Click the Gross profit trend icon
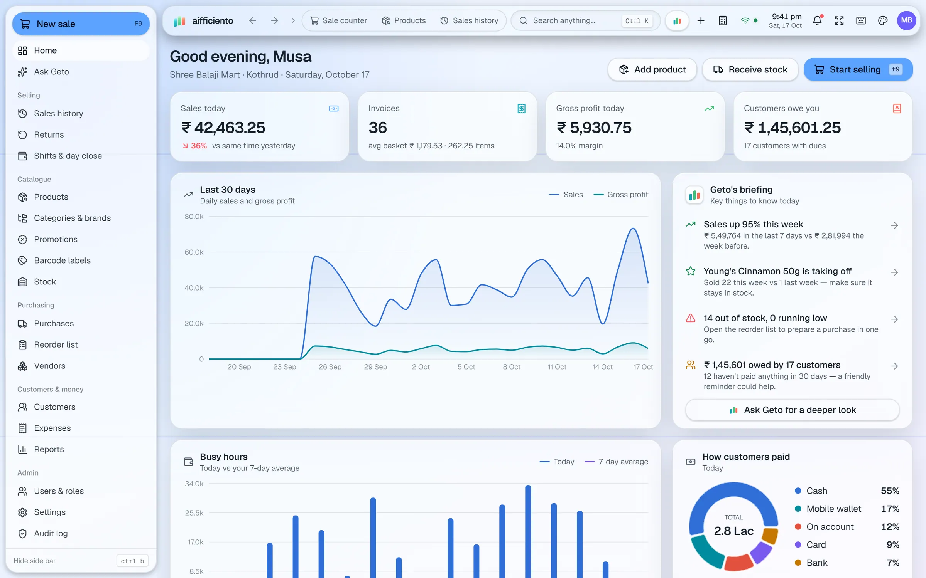The image size is (926, 578). click(x=709, y=109)
